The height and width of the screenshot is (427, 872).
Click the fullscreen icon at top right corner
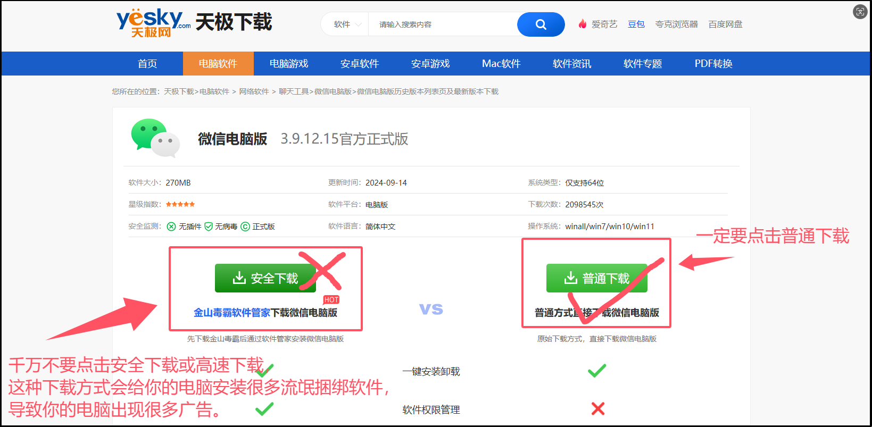click(x=860, y=12)
